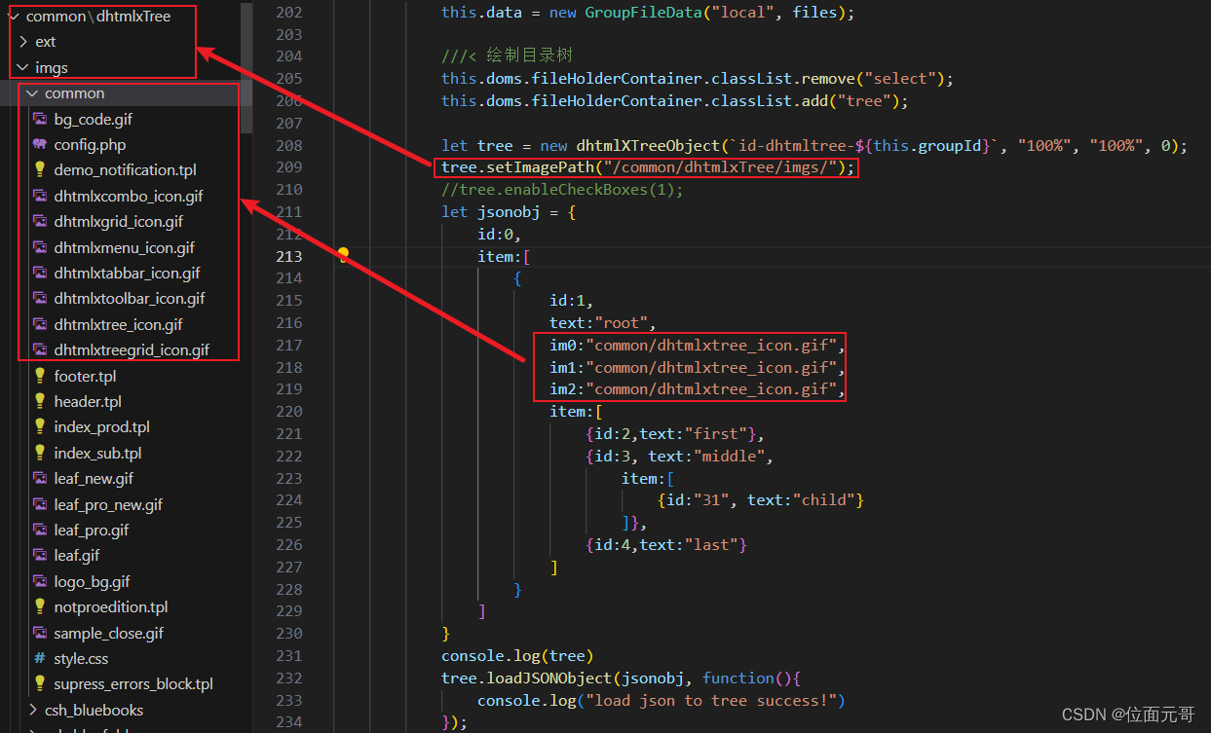
Task: Click the hash icon of style.css
Action: coord(40,659)
